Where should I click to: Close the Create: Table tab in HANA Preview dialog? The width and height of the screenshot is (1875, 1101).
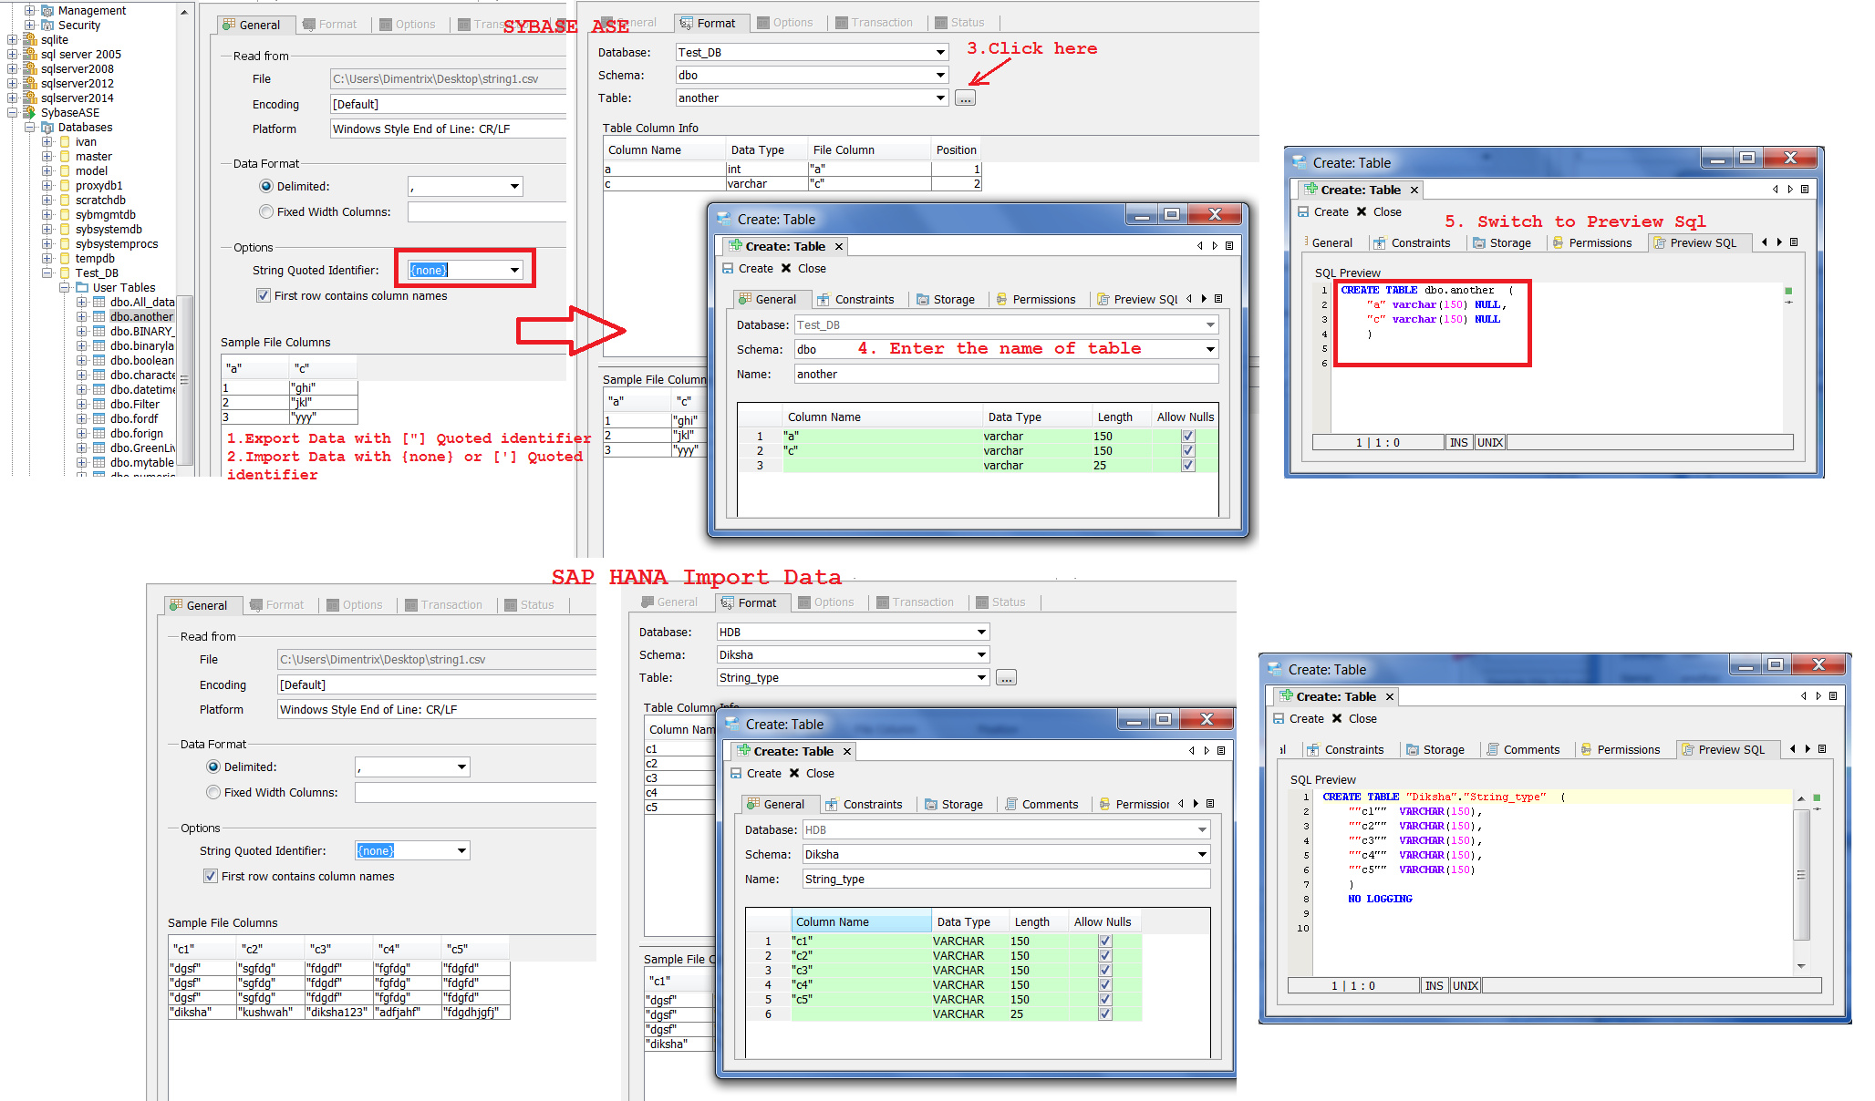[x=1390, y=697]
